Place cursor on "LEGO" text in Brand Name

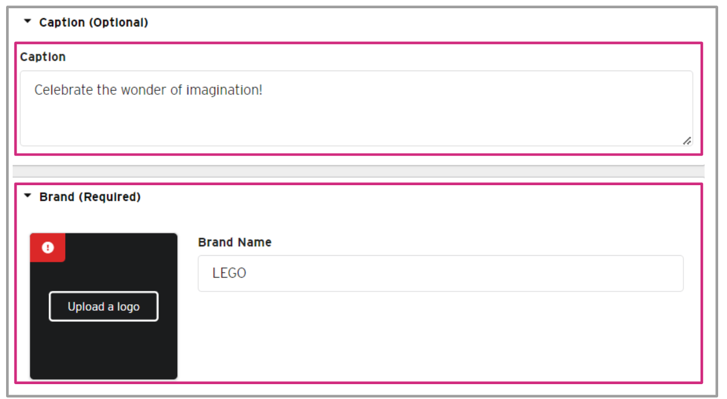229,273
